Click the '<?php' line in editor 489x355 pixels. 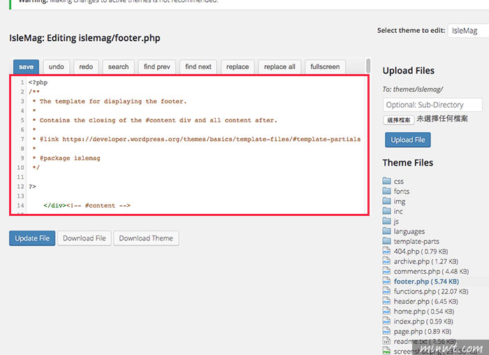[x=38, y=82]
